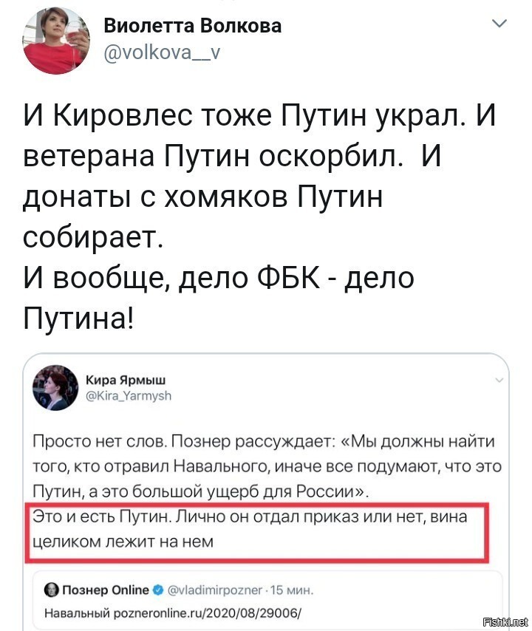Click the 15 мин. timestamp
Viewport: 532px width, 631px height.
point(292,590)
